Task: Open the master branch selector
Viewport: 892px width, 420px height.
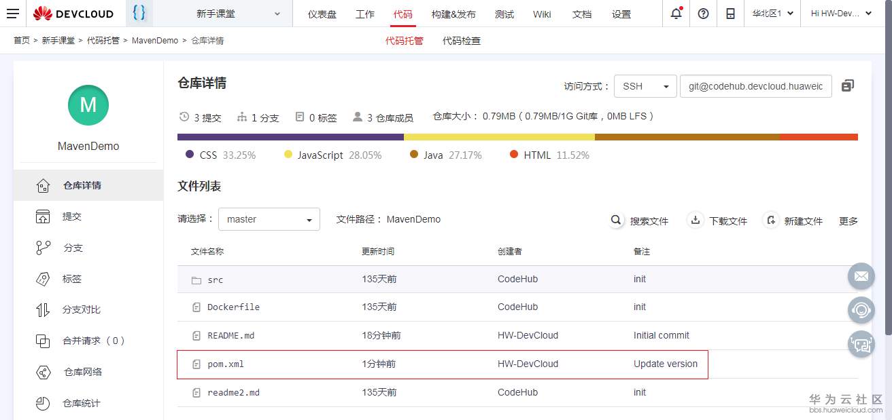Action: pyautogui.click(x=269, y=219)
